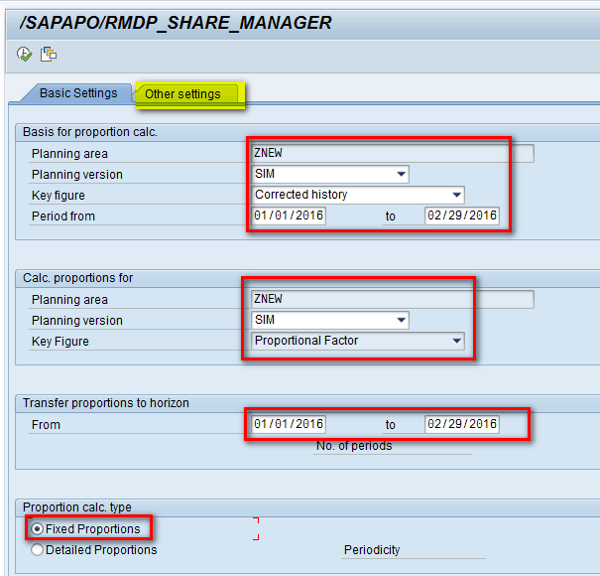Click the Proportion calc. type group header
The height and width of the screenshot is (576, 600).
pyautogui.click(x=77, y=507)
